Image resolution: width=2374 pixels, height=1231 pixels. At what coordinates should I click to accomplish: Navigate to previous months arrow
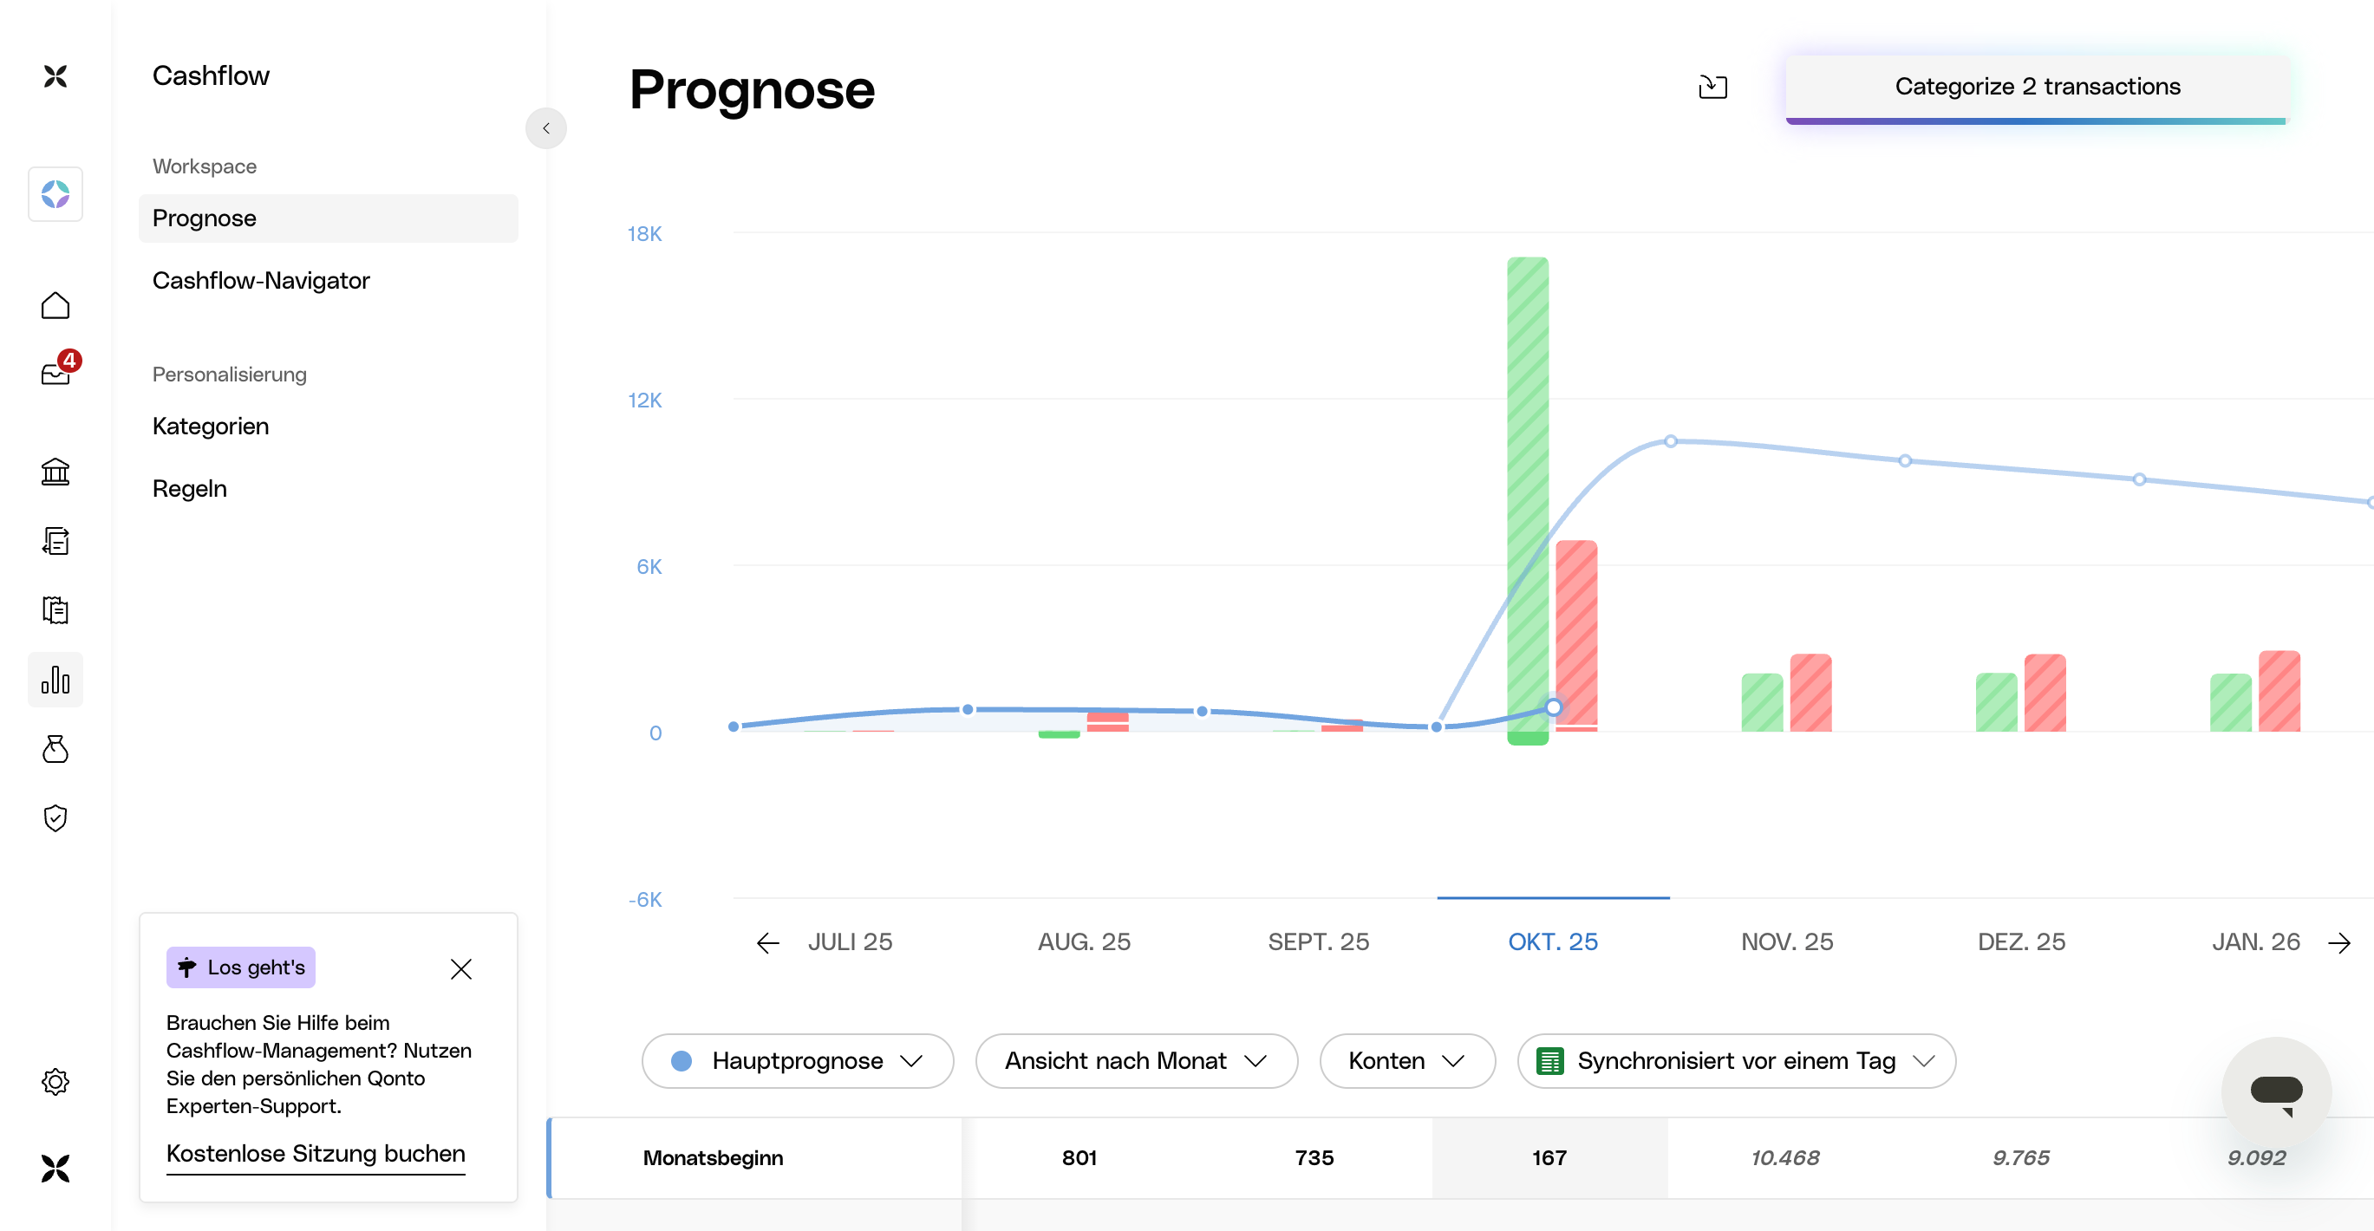pyautogui.click(x=767, y=942)
